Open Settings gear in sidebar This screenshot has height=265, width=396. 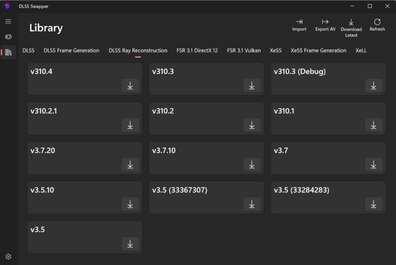point(8,256)
